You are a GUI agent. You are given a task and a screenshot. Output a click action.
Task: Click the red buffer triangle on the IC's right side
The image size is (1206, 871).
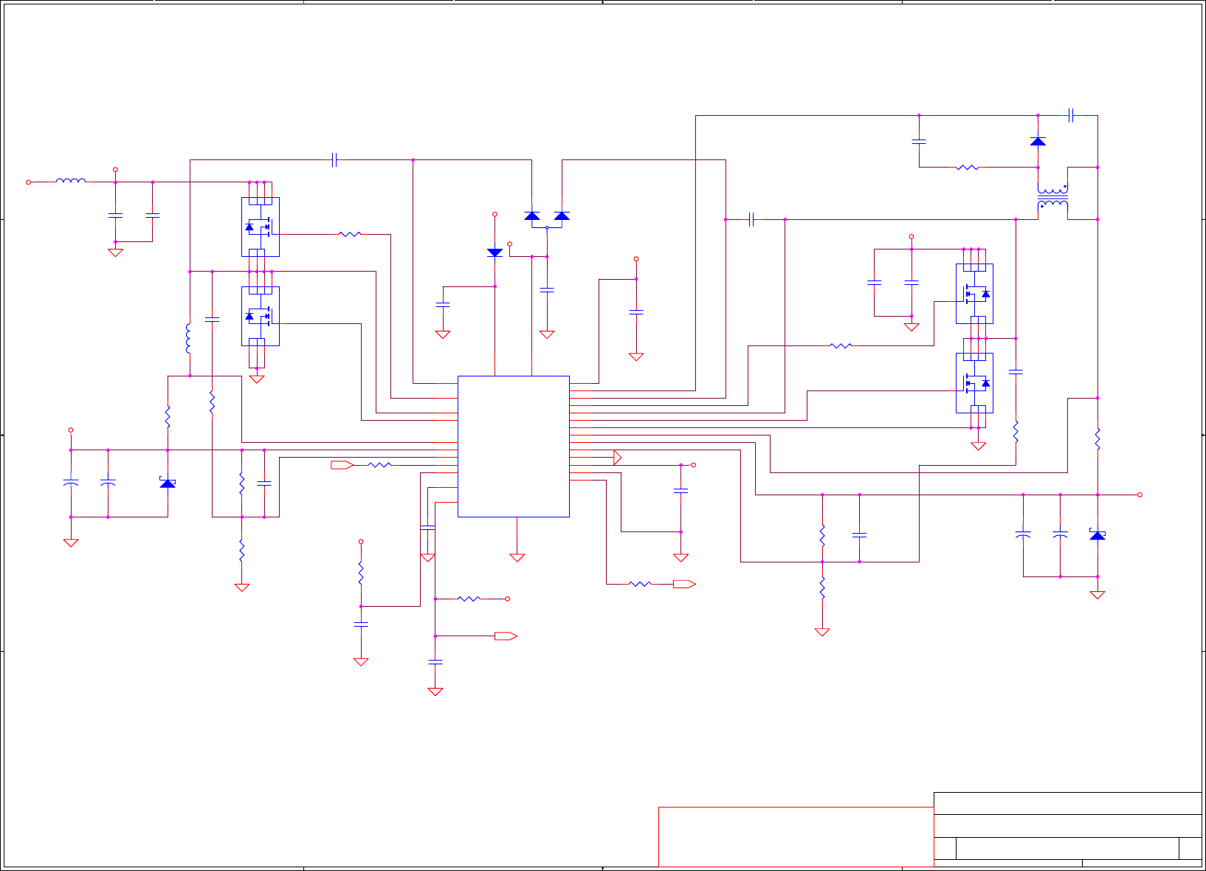coord(618,458)
